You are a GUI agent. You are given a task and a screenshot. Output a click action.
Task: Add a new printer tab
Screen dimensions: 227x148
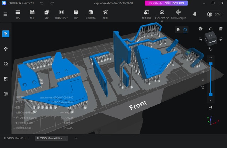point(76,138)
